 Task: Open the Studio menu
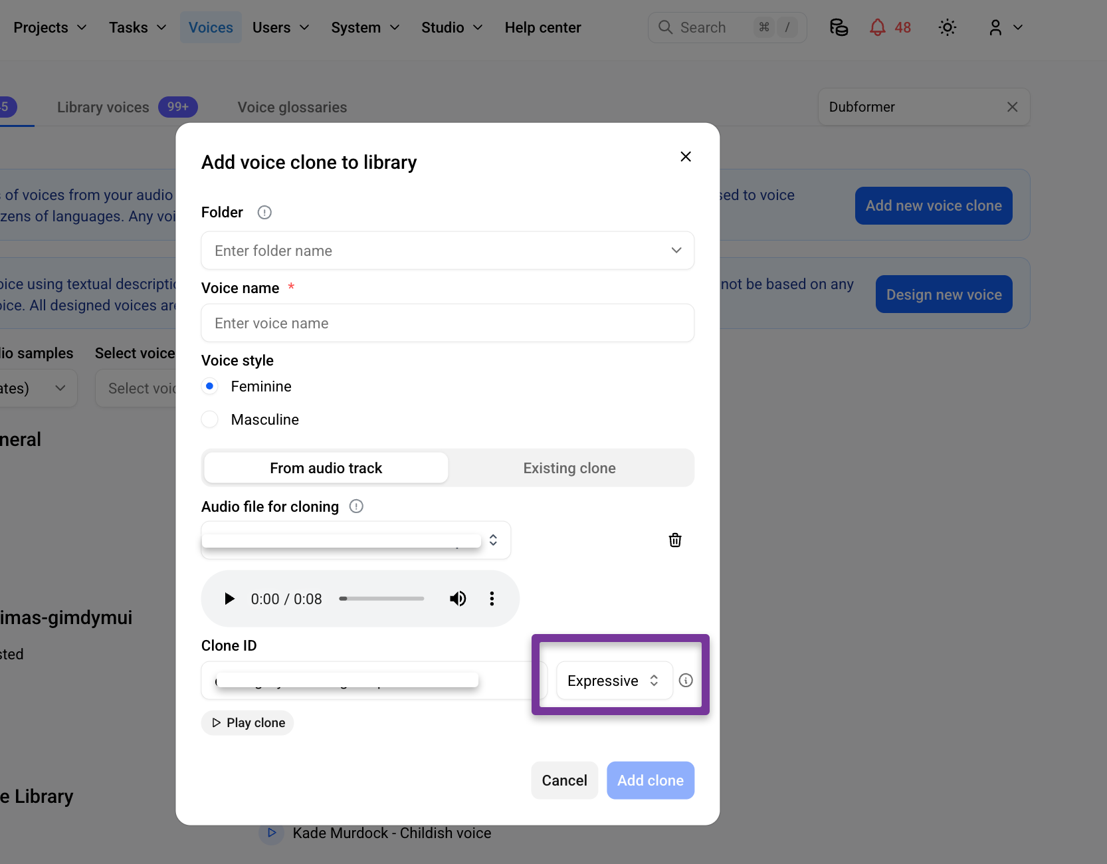[x=451, y=27]
